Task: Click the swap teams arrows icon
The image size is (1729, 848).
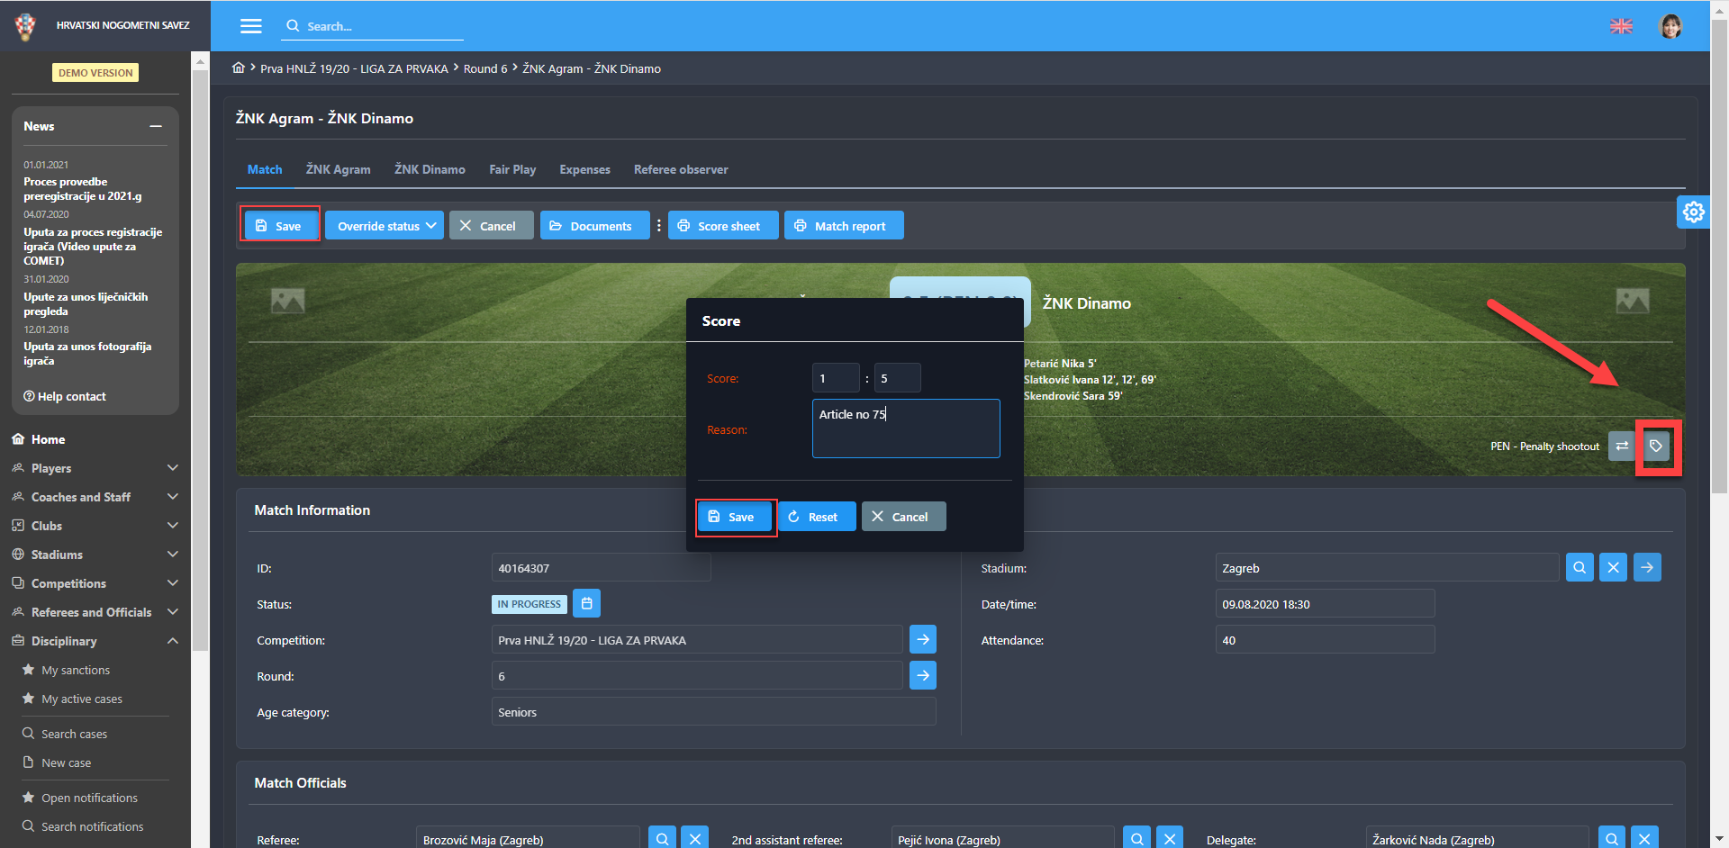Action: coord(1621,447)
